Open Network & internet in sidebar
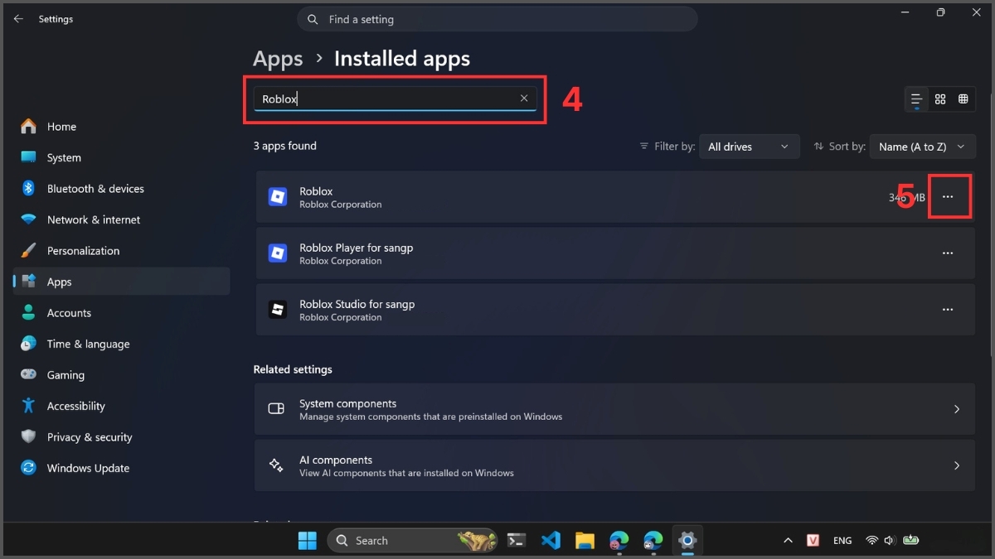 (121, 219)
